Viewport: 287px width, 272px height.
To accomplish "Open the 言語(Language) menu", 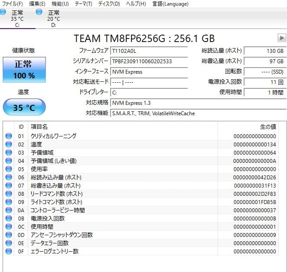I will (170, 4).
